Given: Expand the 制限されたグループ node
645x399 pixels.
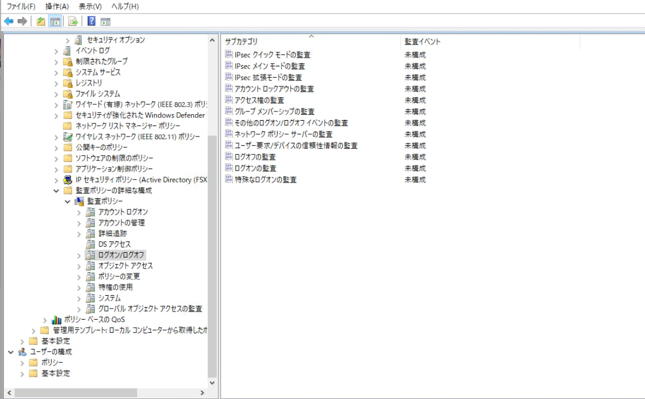Looking at the screenshot, I should point(57,62).
